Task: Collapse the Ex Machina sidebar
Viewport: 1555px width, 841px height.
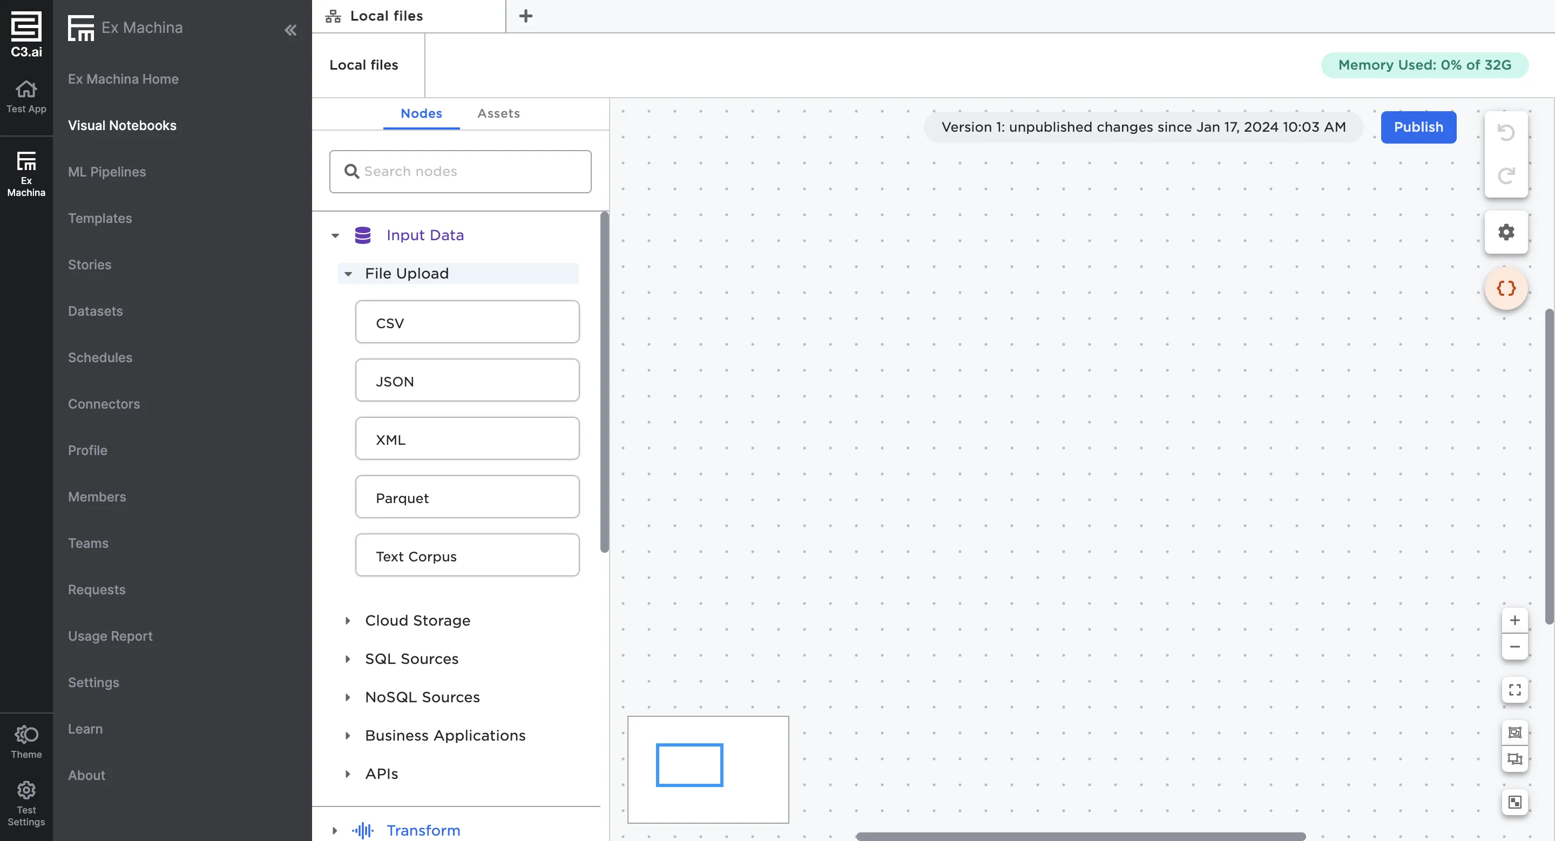Action: coord(290,30)
